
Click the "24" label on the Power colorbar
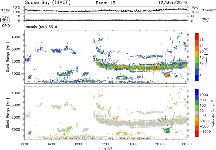tap(201, 45)
